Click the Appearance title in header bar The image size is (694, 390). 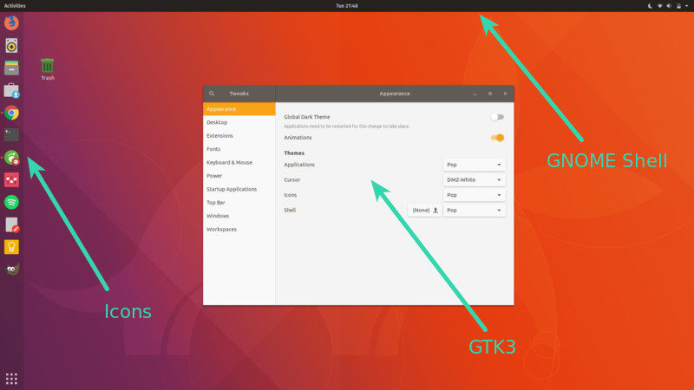click(395, 94)
